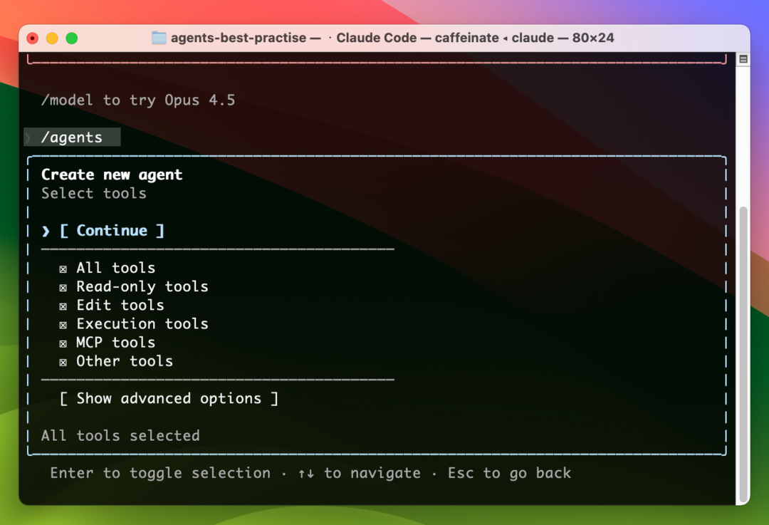Deselect the Other tools checkbox
The image size is (769, 525).
tap(63, 362)
